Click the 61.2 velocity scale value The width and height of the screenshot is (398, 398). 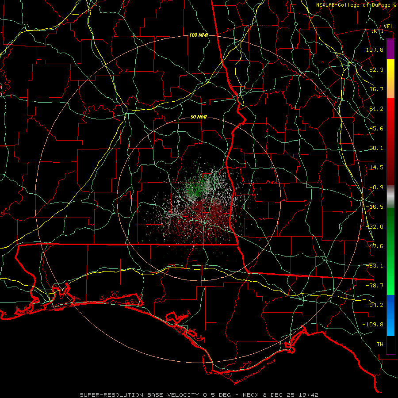pos(376,109)
